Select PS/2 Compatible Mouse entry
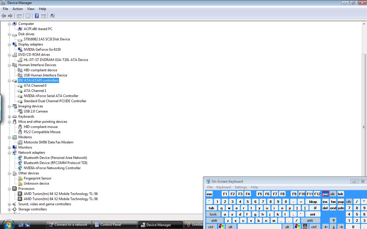Image resolution: width=367 pixels, height=229 pixels. [42, 132]
